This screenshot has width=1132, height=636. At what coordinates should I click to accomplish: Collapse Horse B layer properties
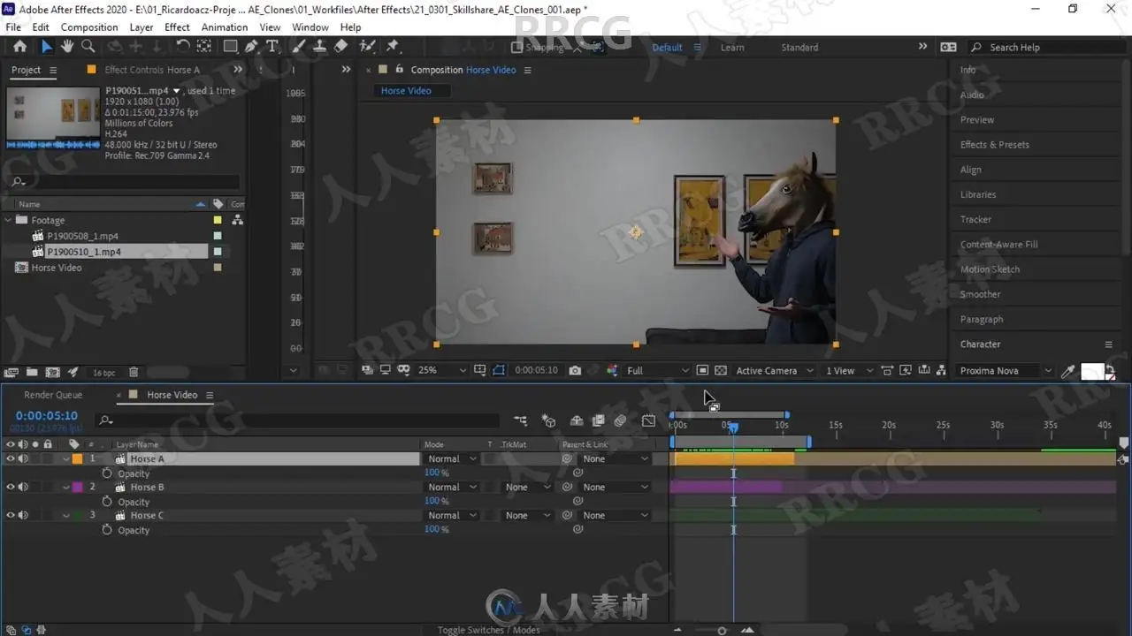coord(66,487)
